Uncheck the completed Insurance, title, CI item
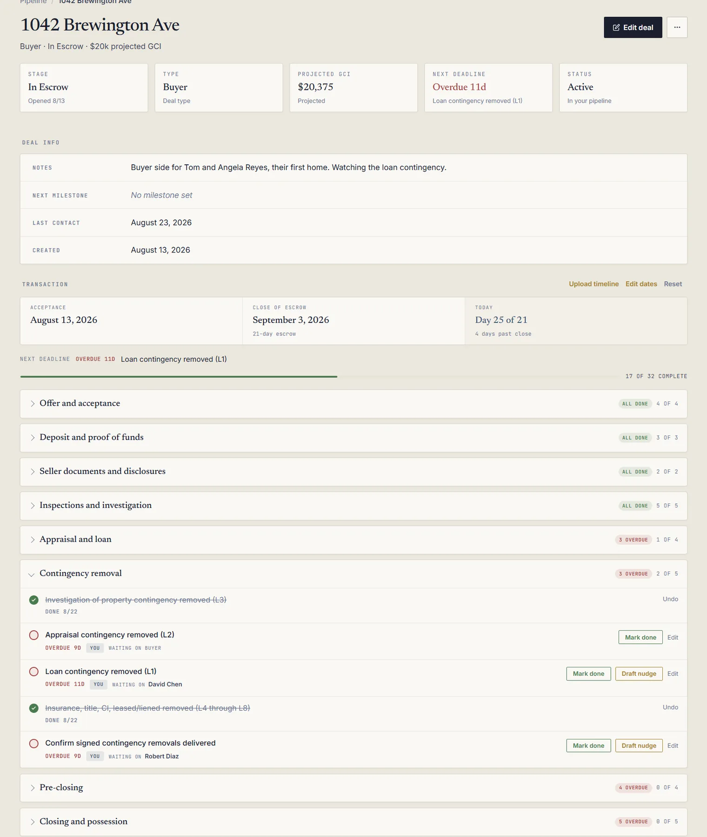The height and width of the screenshot is (837, 707). coord(33,708)
